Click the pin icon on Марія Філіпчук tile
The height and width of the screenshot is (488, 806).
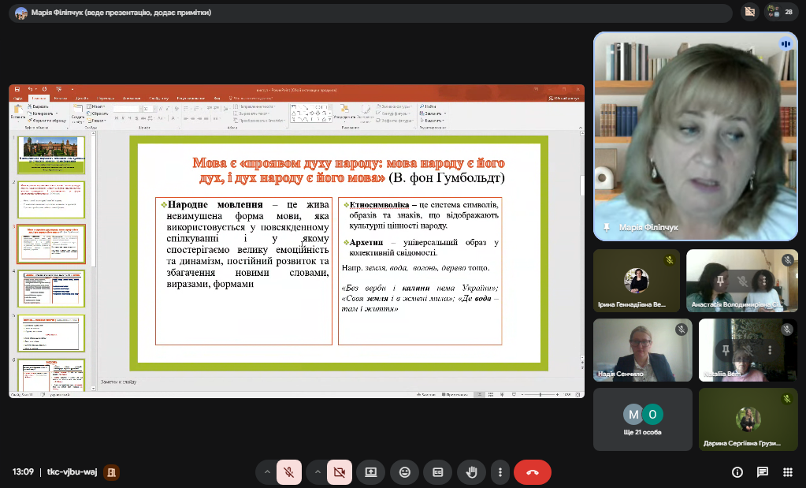607,227
